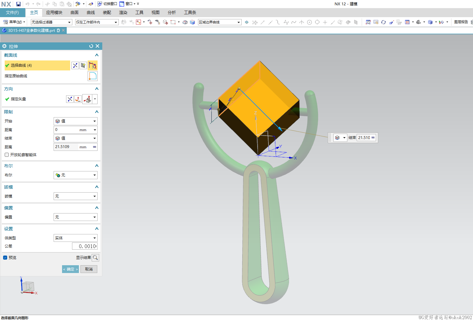The width and height of the screenshot is (473, 321).
Task: Uncheck the 预览 preview checkbox
Action: pos(5,258)
